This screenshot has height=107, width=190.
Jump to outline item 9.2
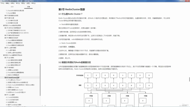click(12, 23)
